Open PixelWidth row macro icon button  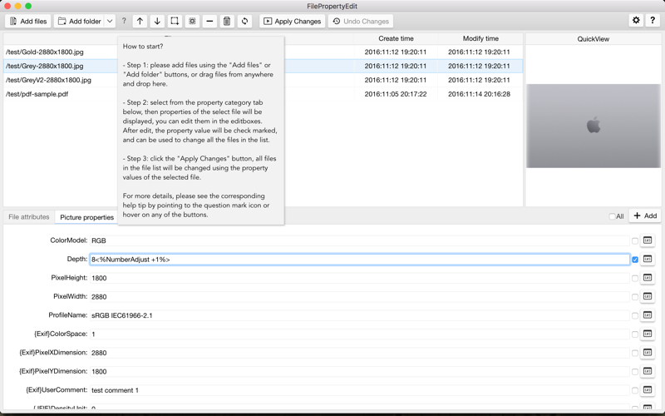(x=648, y=296)
